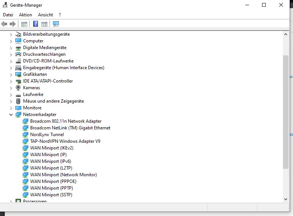Open the Ansicht menu
Viewport: 293px width, 216px height.
[x=45, y=15]
